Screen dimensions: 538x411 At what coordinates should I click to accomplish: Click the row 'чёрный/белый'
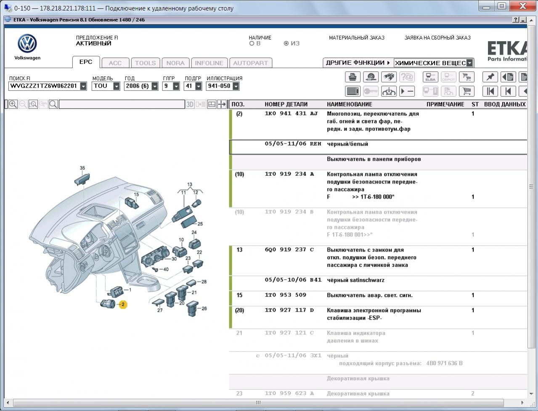click(378, 147)
